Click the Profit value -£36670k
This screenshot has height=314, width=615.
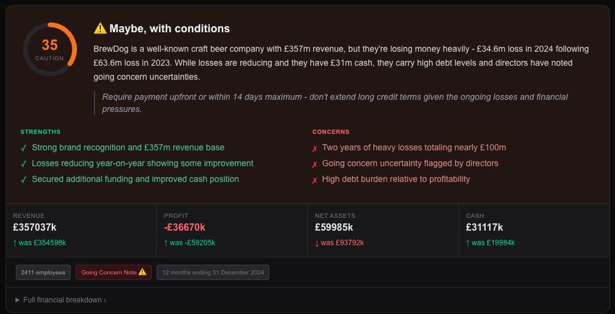pos(185,228)
